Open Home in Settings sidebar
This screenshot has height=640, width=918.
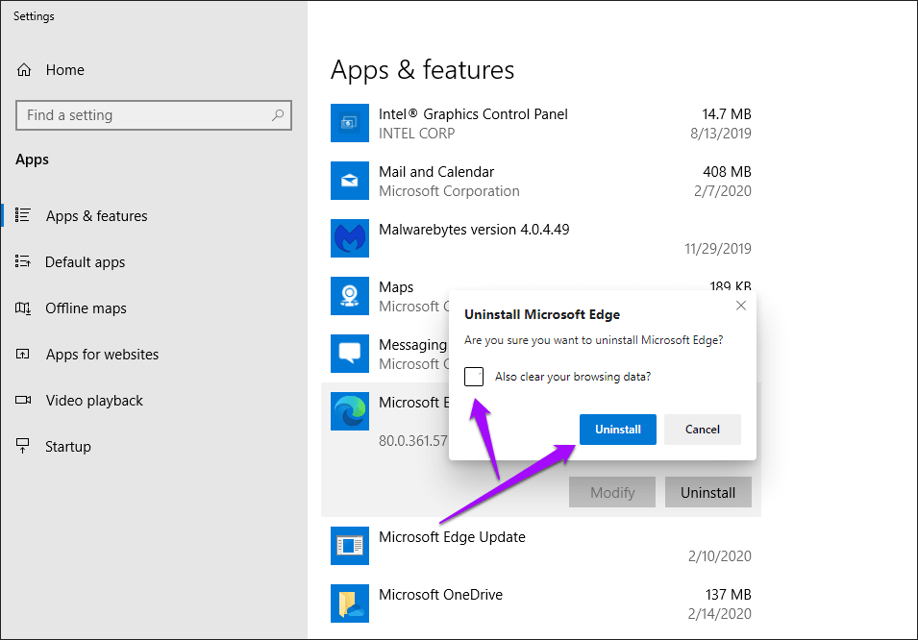(x=65, y=70)
